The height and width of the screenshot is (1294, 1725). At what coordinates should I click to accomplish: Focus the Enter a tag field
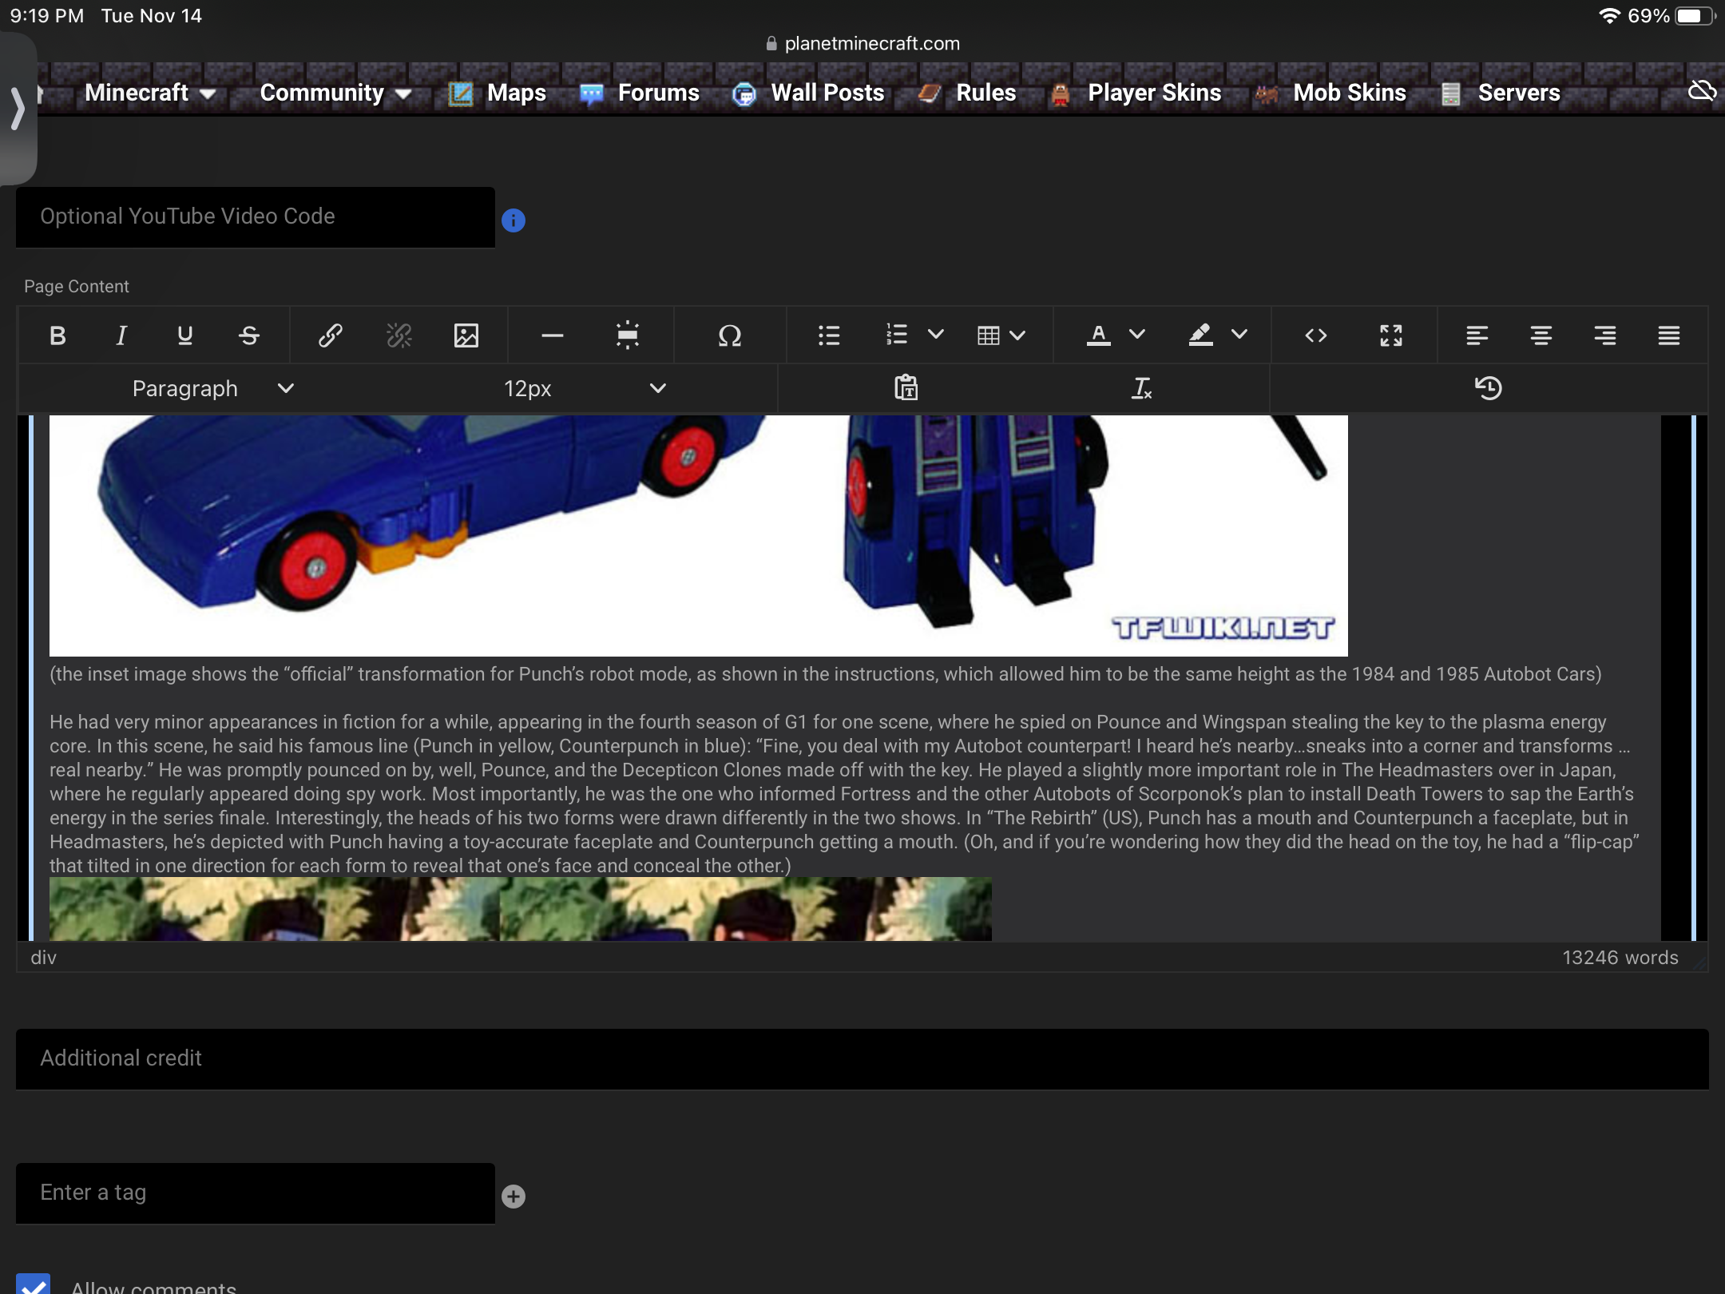point(256,1193)
